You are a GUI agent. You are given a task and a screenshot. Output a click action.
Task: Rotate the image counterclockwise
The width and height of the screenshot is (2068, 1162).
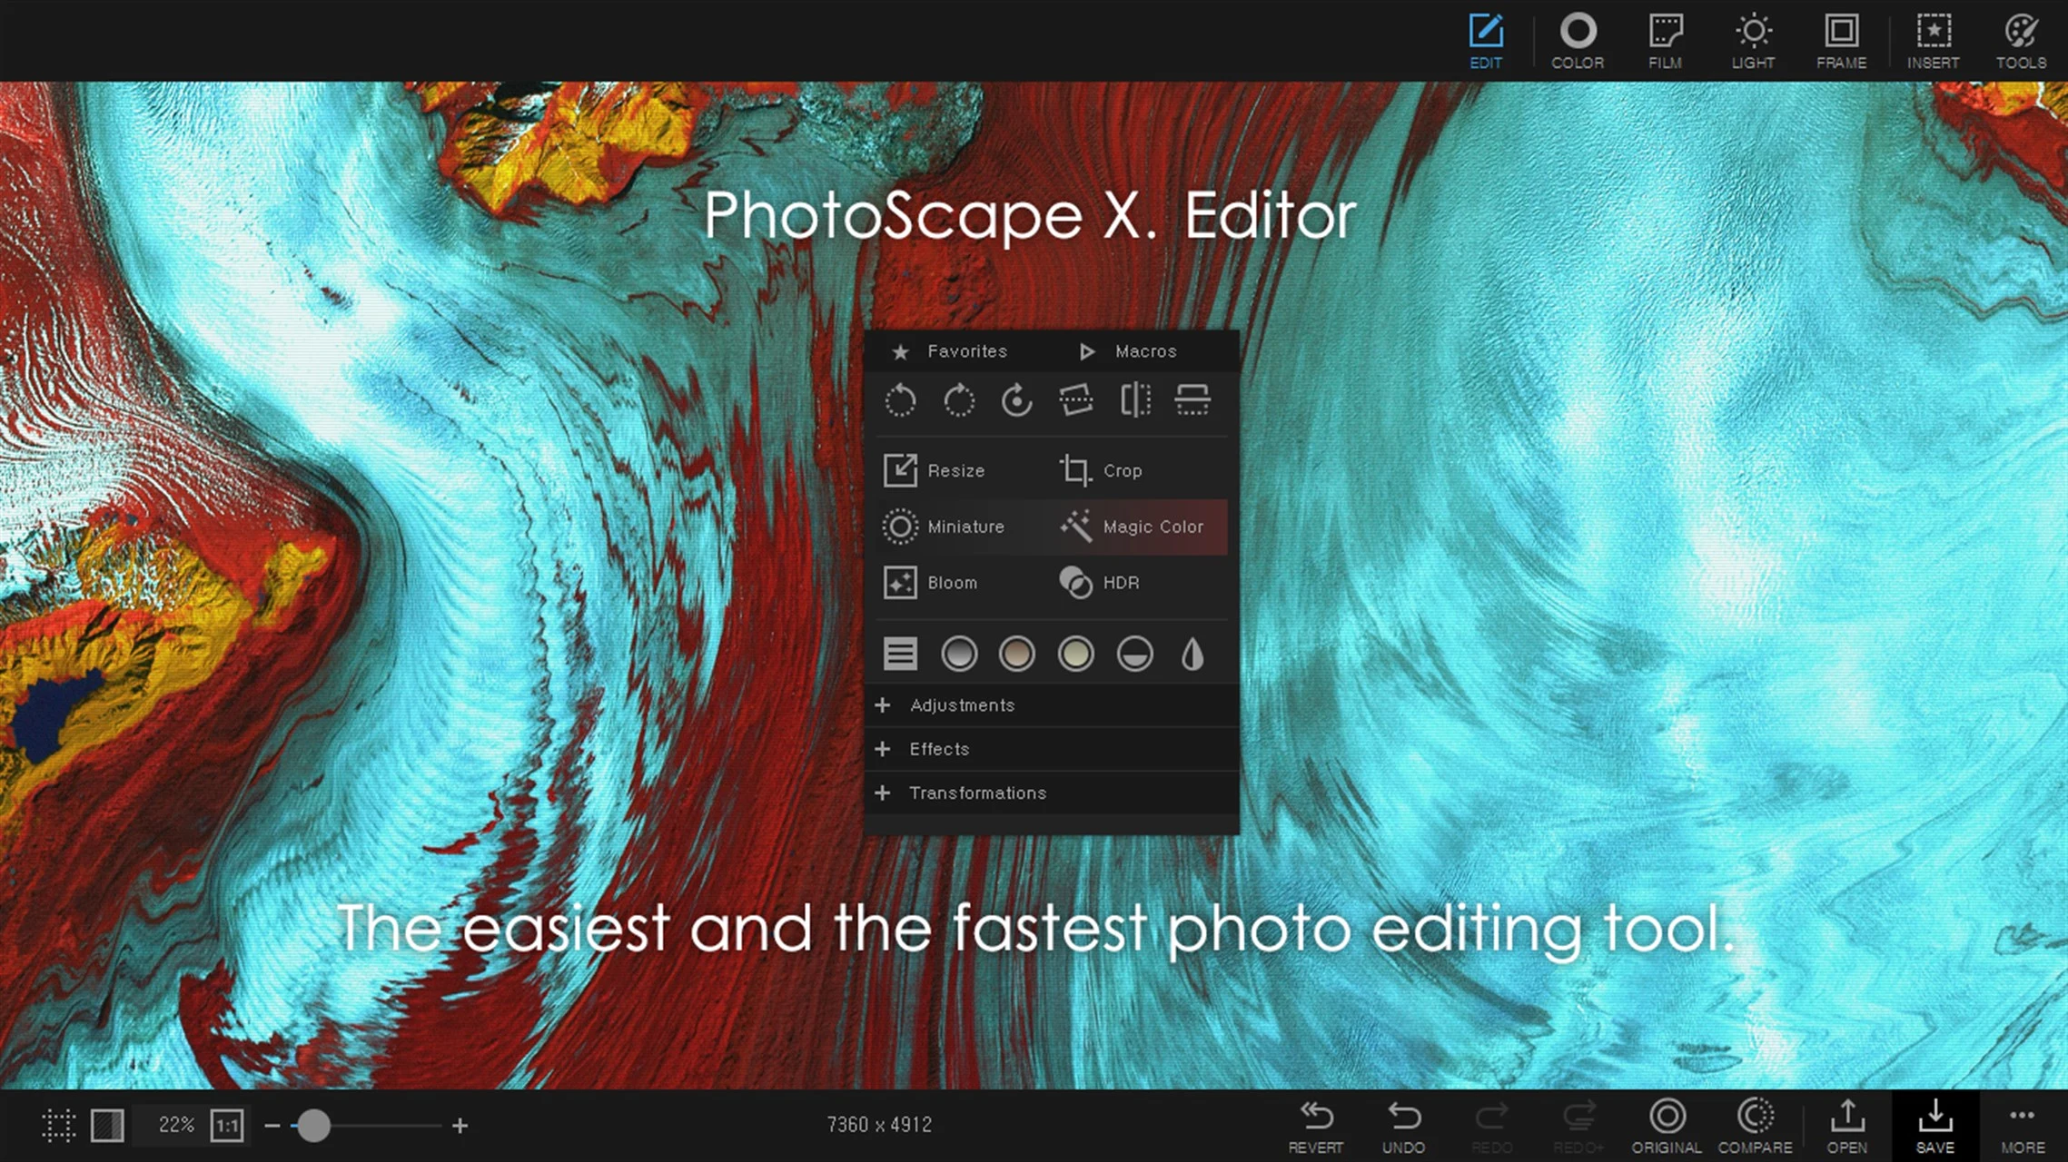click(x=900, y=400)
